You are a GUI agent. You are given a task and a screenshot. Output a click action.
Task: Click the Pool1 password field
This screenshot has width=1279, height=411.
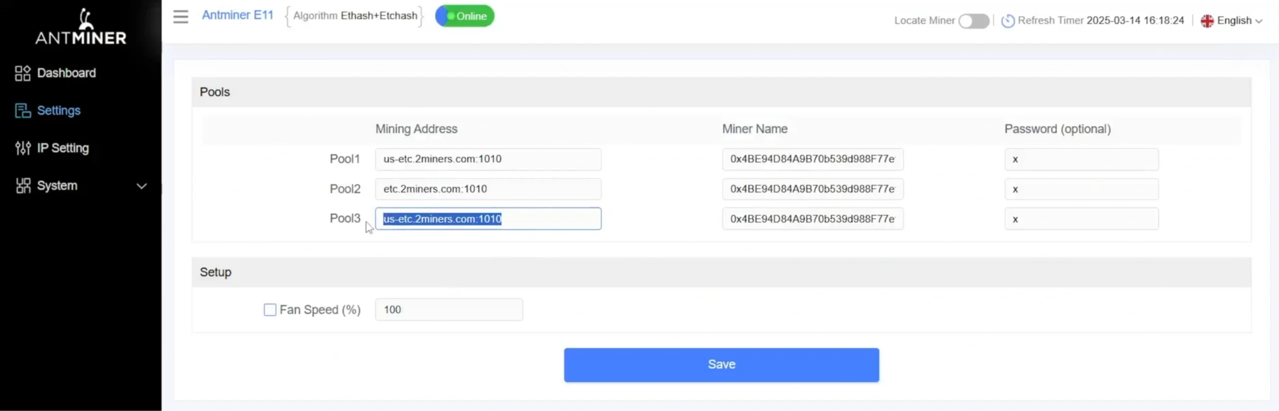(x=1082, y=159)
